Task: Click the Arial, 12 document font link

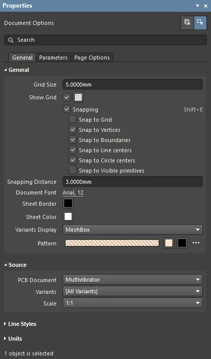Action: coord(73,193)
